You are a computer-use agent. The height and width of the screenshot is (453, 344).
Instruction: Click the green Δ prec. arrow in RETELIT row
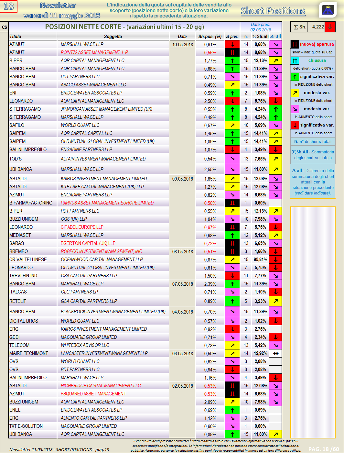tap(232, 301)
